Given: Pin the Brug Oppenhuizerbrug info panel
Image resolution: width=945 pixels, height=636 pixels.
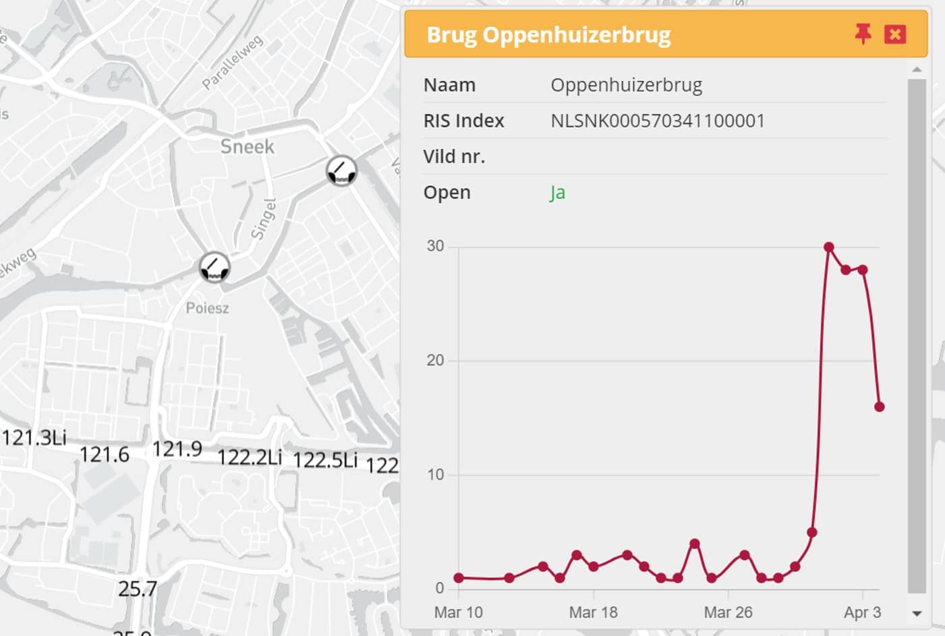Looking at the screenshot, I should pyautogui.click(x=862, y=34).
